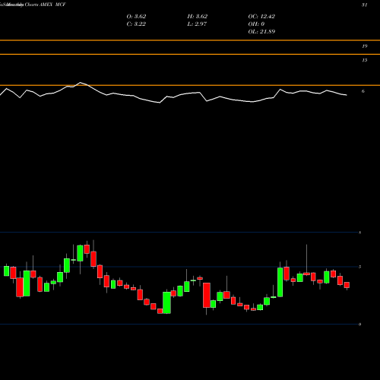Select the 'OC: 12.42' reading
Screen dimensions: 380x380
(261, 17)
